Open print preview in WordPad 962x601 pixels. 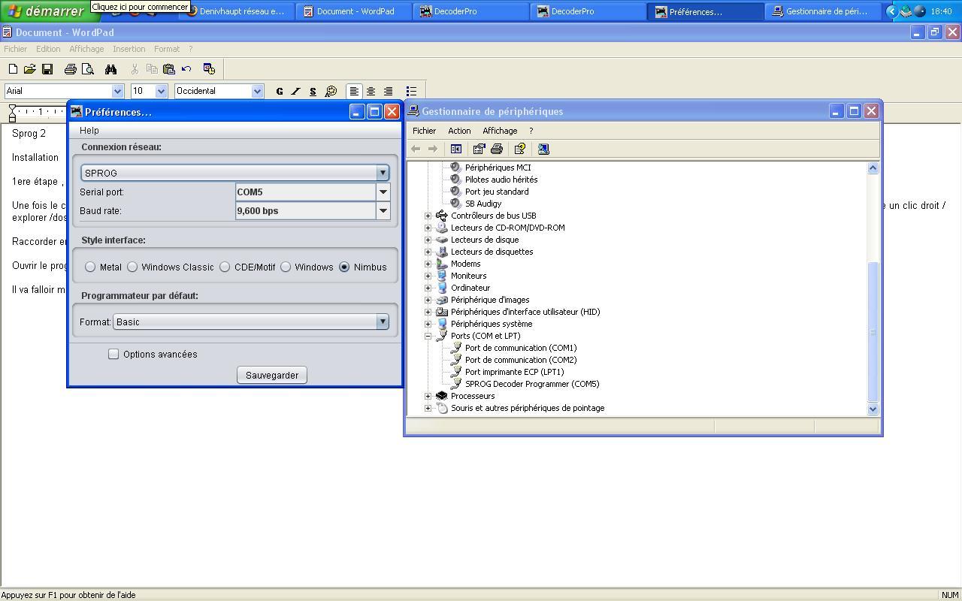87,69
